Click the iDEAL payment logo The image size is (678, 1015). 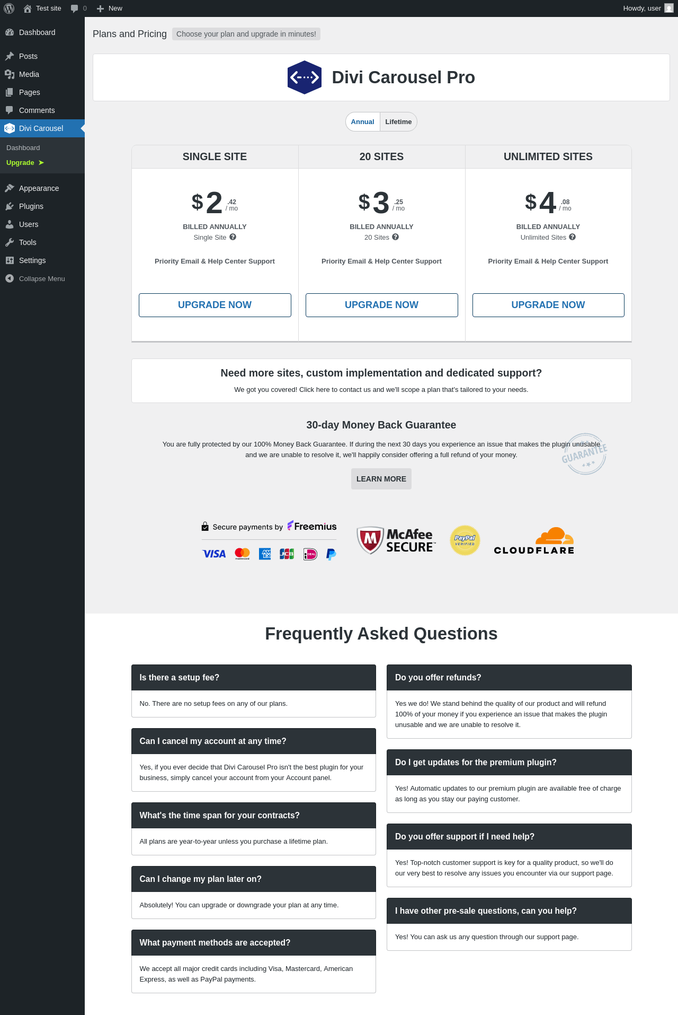pyautogui.click(x=310, y=554)
